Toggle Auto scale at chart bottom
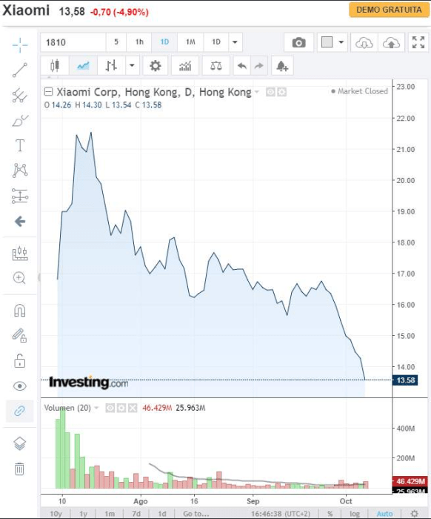The width and height of the screenshot is (431, 519). (x=385, y=514)
